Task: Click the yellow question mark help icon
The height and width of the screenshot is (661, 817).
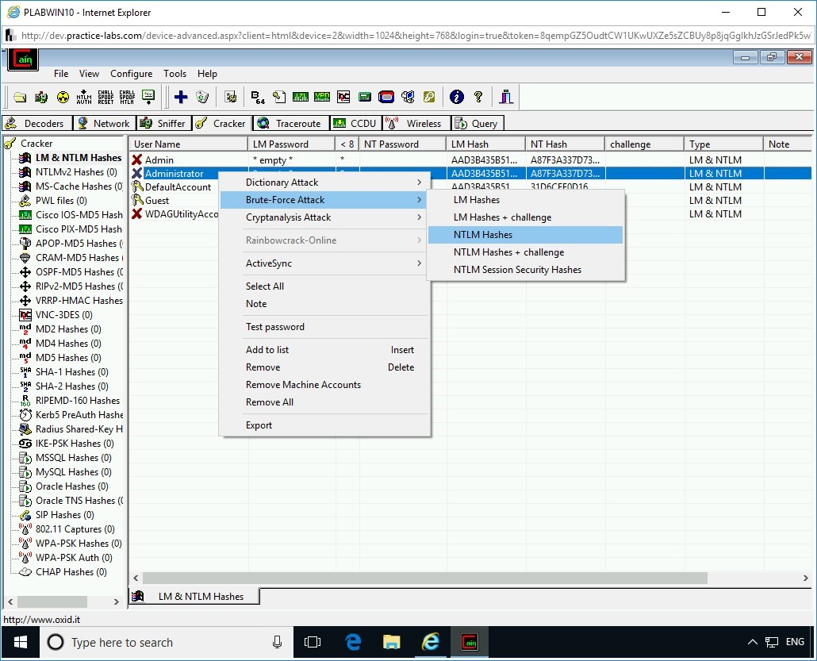Action: (x=478, y=97)
